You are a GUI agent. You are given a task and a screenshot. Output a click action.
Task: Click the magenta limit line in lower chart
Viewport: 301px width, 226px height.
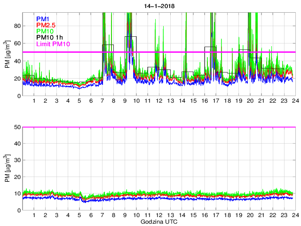[158, 127]
